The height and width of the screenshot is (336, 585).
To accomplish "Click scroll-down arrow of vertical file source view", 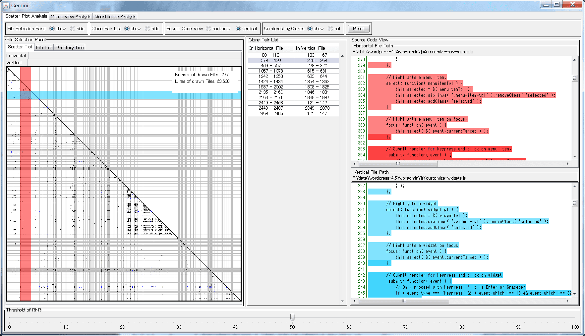I will tap(574, 294).
